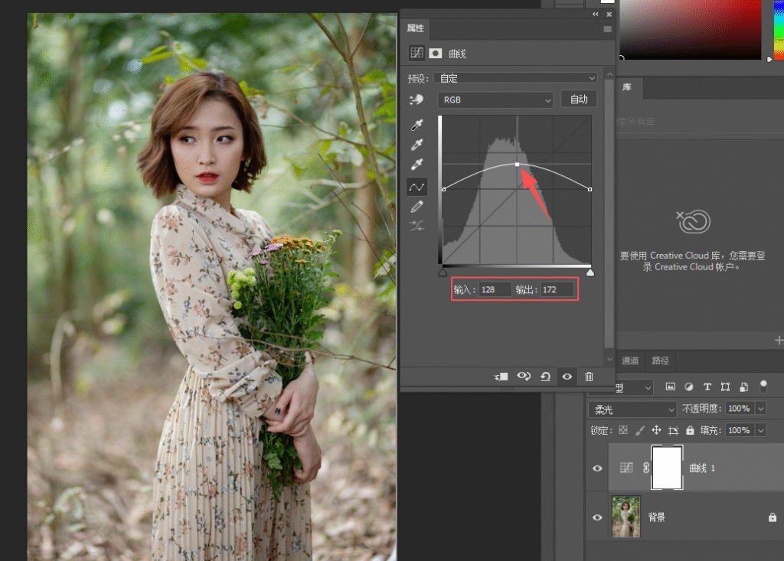
Task: Select the 属性 tab
Action: 415,28
